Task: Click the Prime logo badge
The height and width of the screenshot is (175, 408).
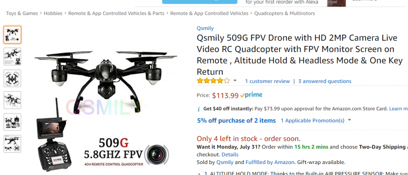Action: [x=251, y=95]
